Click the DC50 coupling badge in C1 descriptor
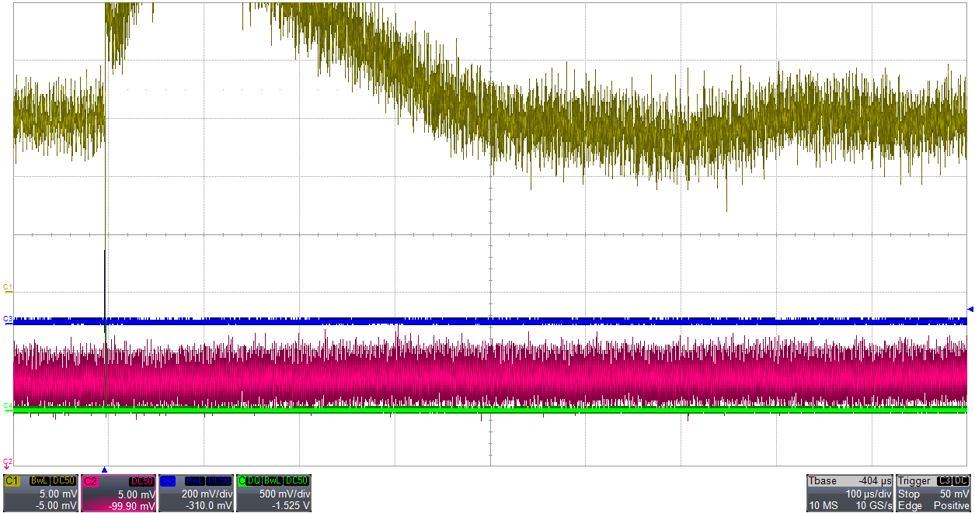 click(x=63, y=481)
